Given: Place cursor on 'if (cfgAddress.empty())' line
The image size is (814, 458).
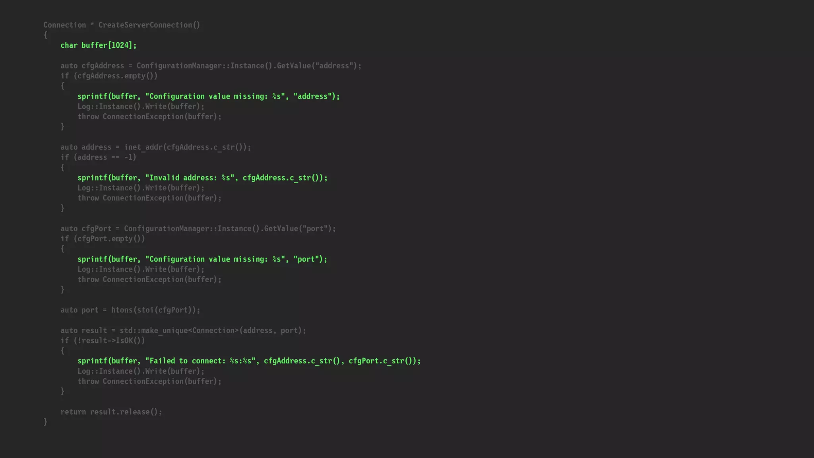Looking at the screenshot, I should [x=109, y=76].
